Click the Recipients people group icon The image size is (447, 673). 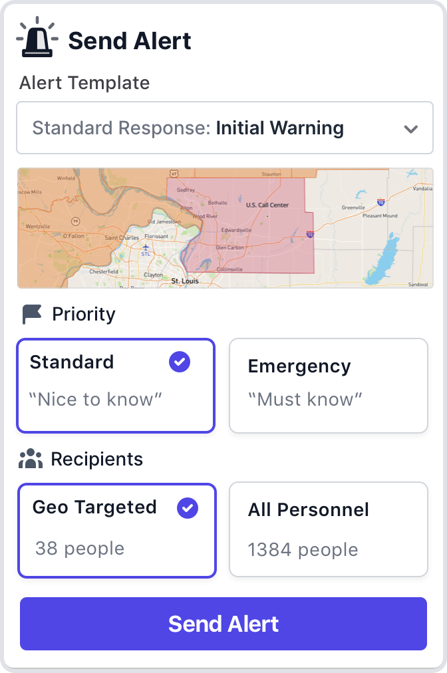point(31,459)
